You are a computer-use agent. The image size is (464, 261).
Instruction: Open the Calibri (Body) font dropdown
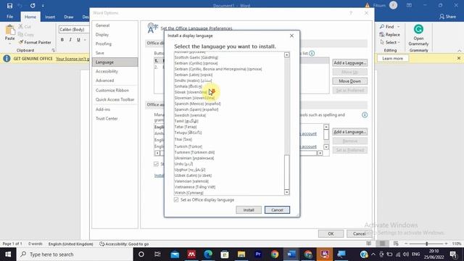coord(74,30)
